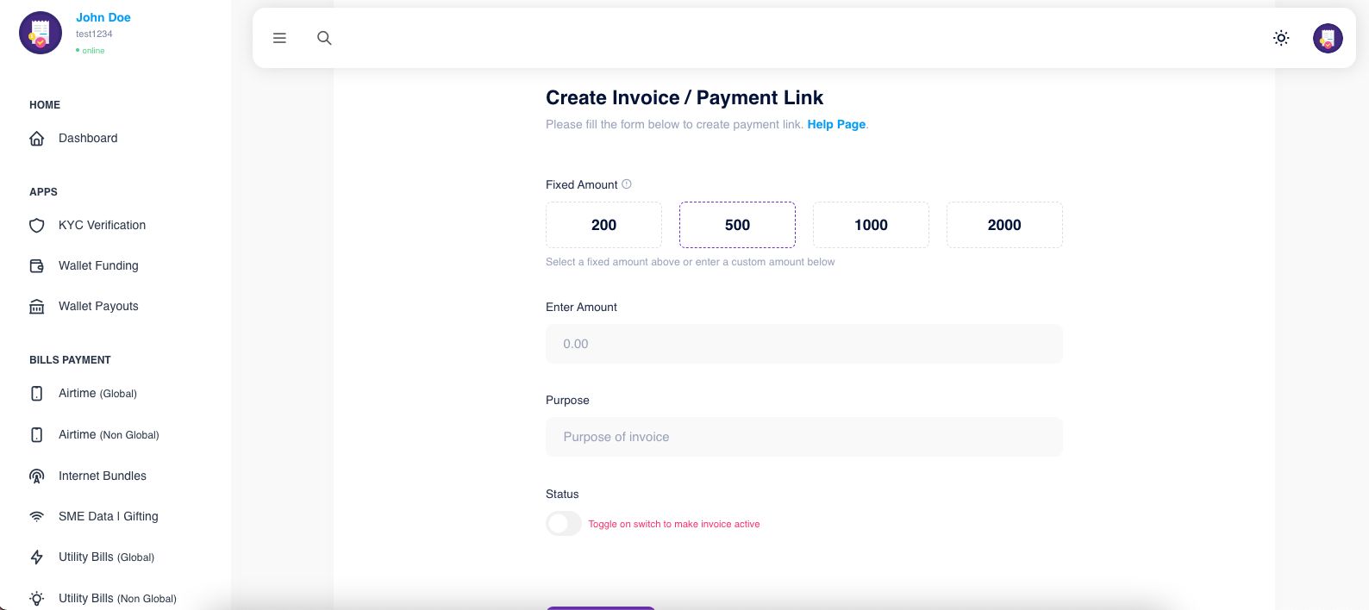Viewport: 1369px width, 610px height.
Task: Open the Help Page link
Action: [836, 124]
